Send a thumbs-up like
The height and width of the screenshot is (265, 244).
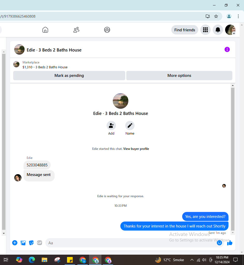[x=230, y=243]
